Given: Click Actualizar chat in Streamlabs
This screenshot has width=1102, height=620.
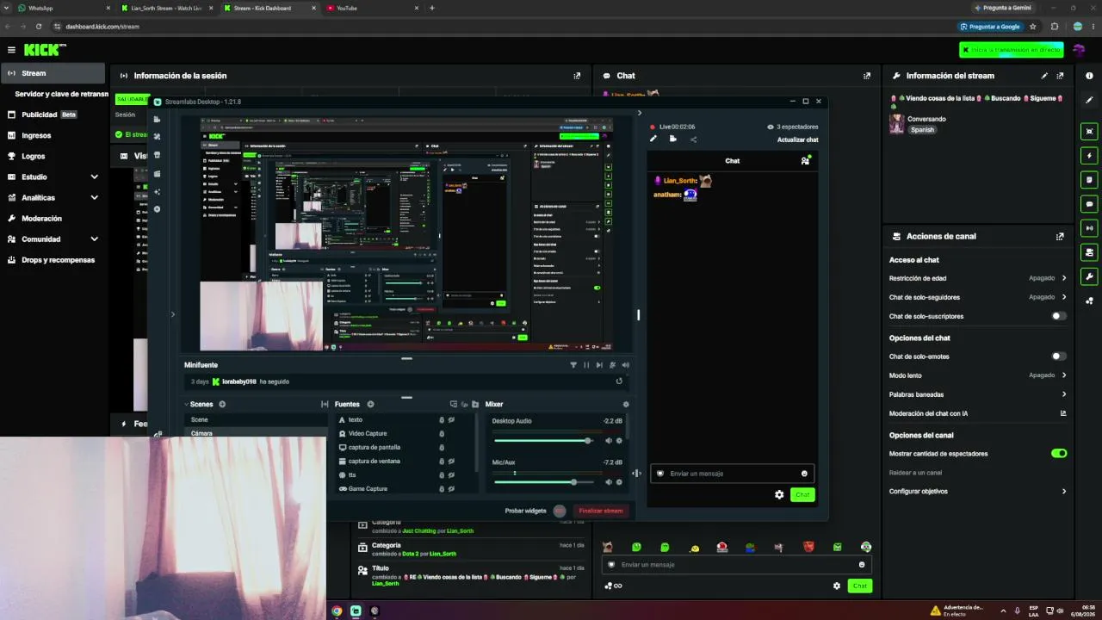Looking at the screenshot, I should (x=797, y=139).
